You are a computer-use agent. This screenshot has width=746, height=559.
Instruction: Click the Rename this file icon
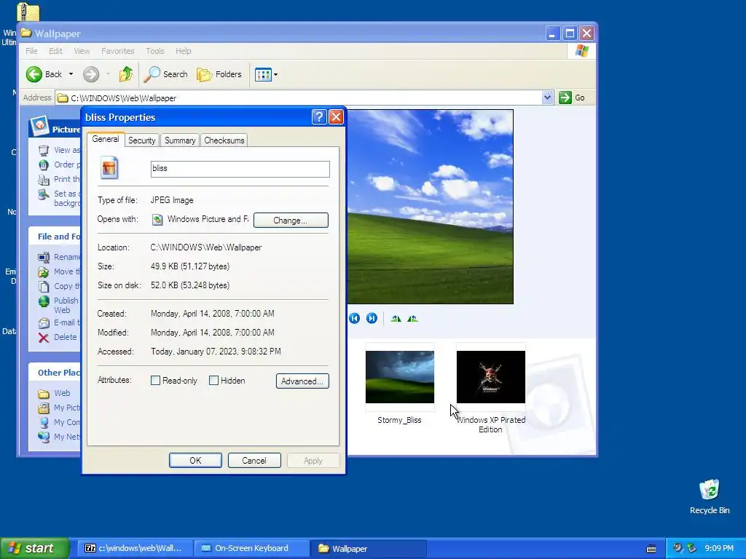[x=44, y=257]
